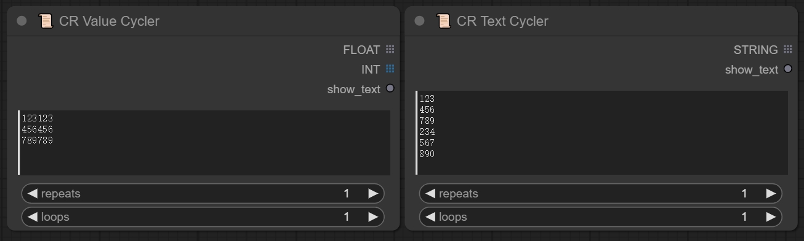Select the CR Text Cycler title bar
Image resolution: width=804 pixels, height=241 pixels.
click(x=601, y=21)
